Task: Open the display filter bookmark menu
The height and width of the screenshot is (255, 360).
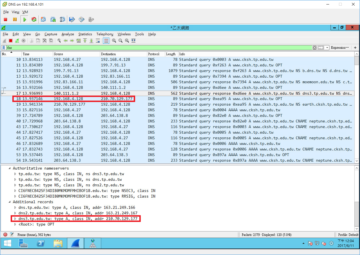Action: pyautogui.click(x=4, y=48)
